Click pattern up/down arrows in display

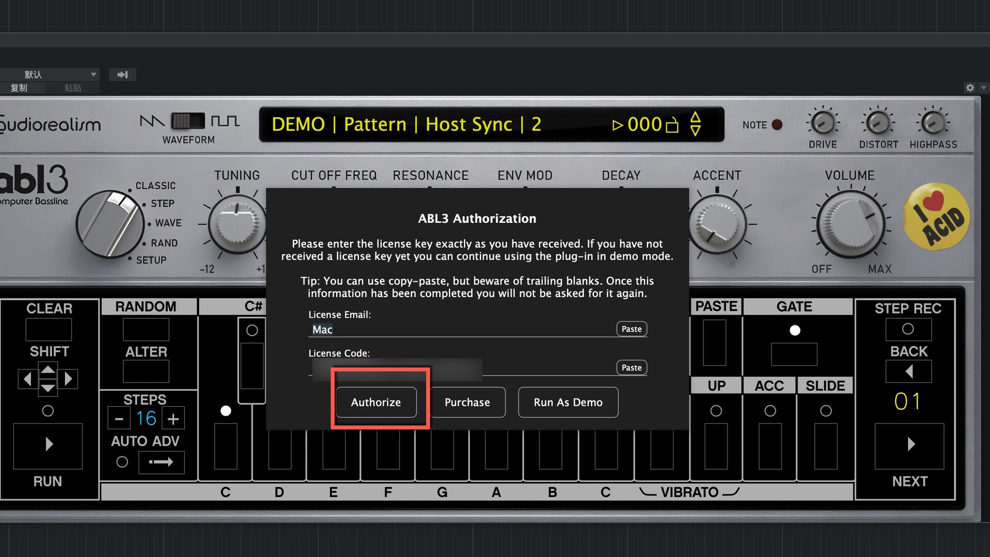pyautogui.click(x=696, y=124)
